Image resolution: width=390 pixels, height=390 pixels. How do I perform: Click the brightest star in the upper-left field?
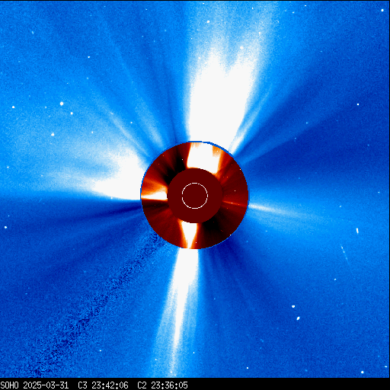[x=62, y=104]
